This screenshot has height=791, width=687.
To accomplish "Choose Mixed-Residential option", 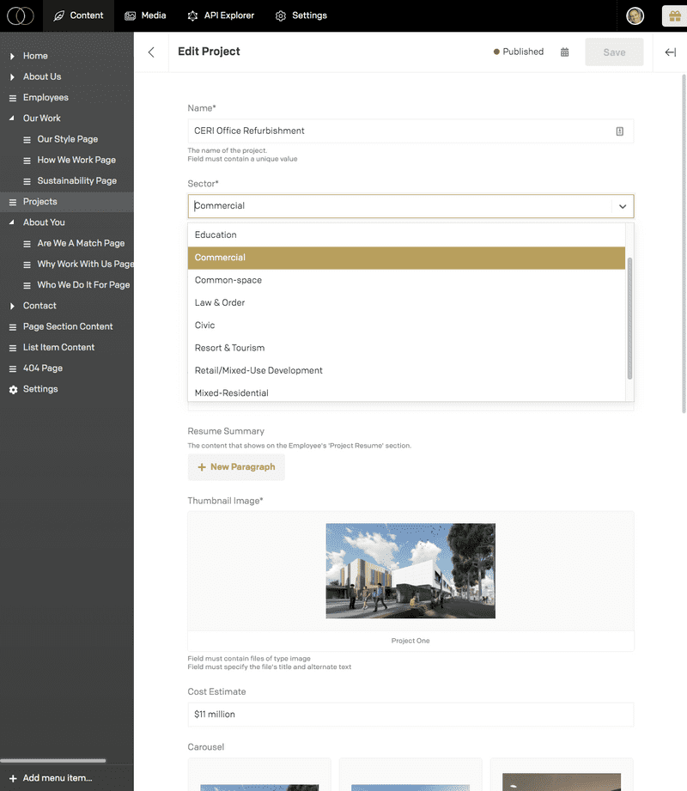I will 406,392.
